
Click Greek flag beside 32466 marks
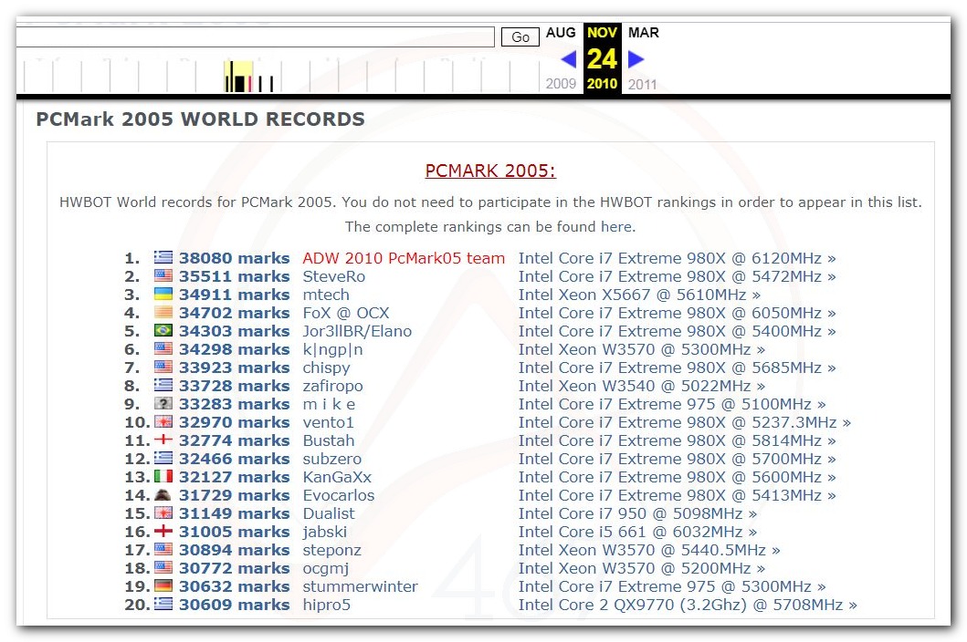click(163, 458)
